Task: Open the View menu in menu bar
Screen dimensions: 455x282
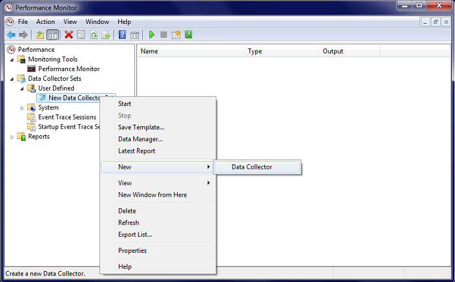Action: 70,22
